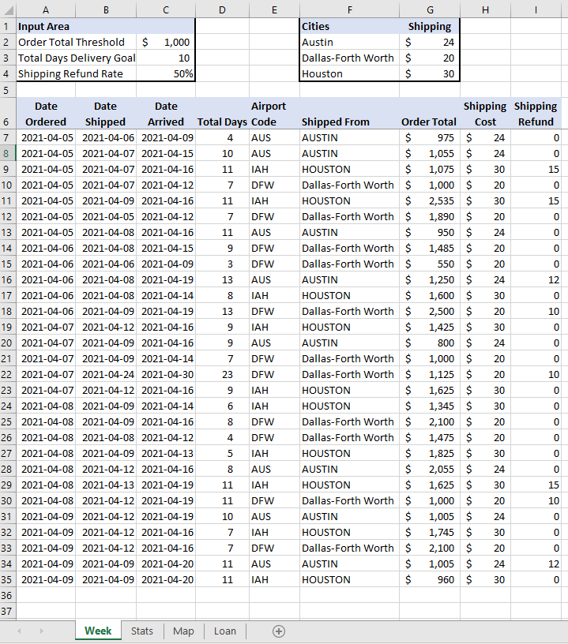This screenshot has width=568, height=644.
Task: Click the 'Order Total' column heading
Action: tap(430, 114)
